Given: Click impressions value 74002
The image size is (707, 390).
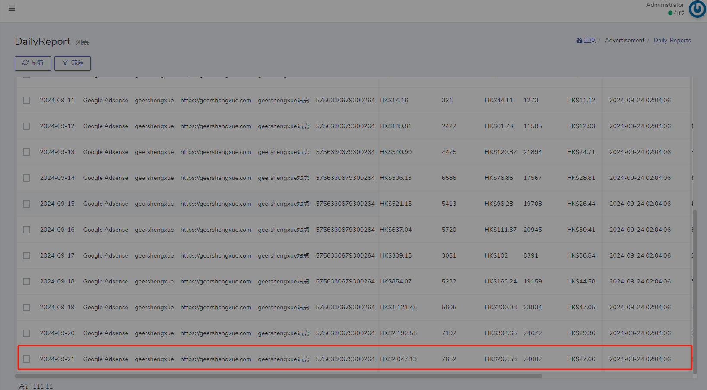Looking at the screenshot, I should point(533,359).
